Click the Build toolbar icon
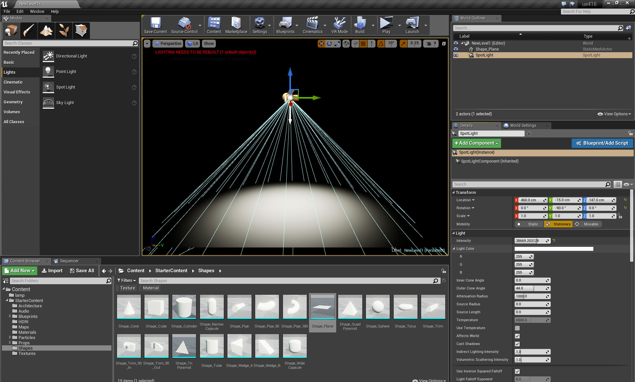 360,25
